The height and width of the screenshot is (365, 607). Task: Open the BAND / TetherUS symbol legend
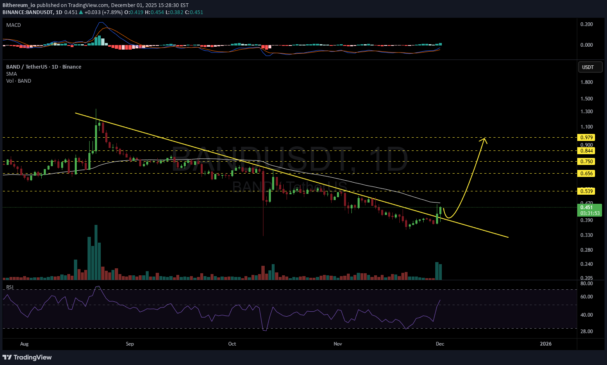pos(43,67)
